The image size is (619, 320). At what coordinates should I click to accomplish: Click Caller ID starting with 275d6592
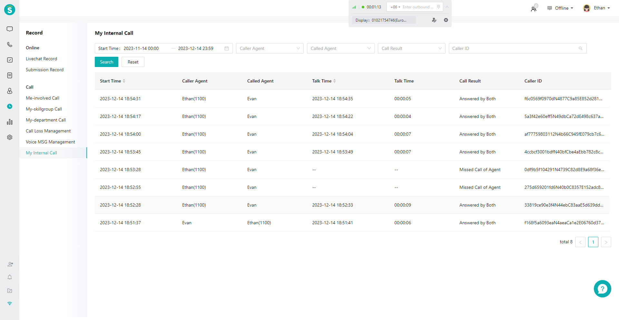pyautogui.click(x=564, y=187)
